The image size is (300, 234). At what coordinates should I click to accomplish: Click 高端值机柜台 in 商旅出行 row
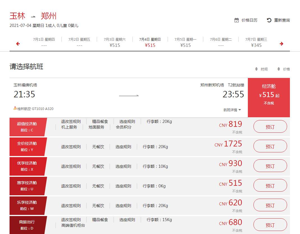(73, 225)
